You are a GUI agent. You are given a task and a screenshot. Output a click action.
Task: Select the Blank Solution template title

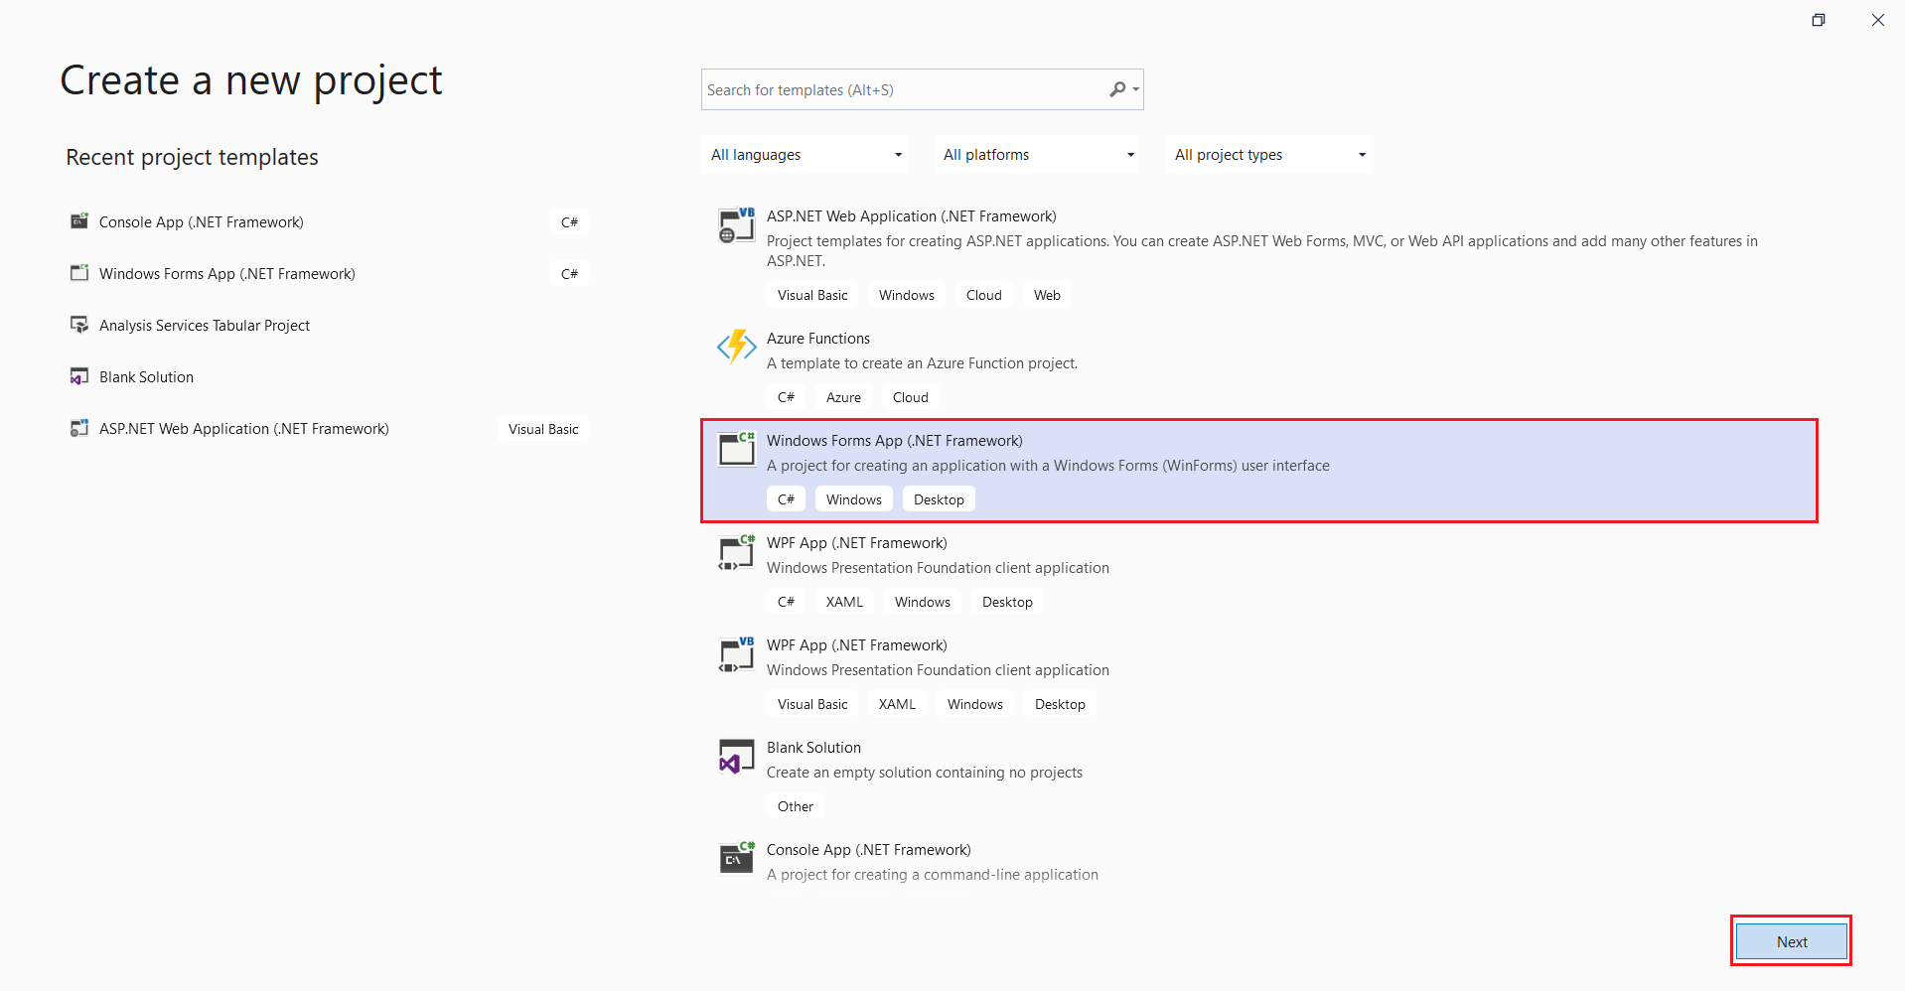pyautogui.click(x=813, y=748)
